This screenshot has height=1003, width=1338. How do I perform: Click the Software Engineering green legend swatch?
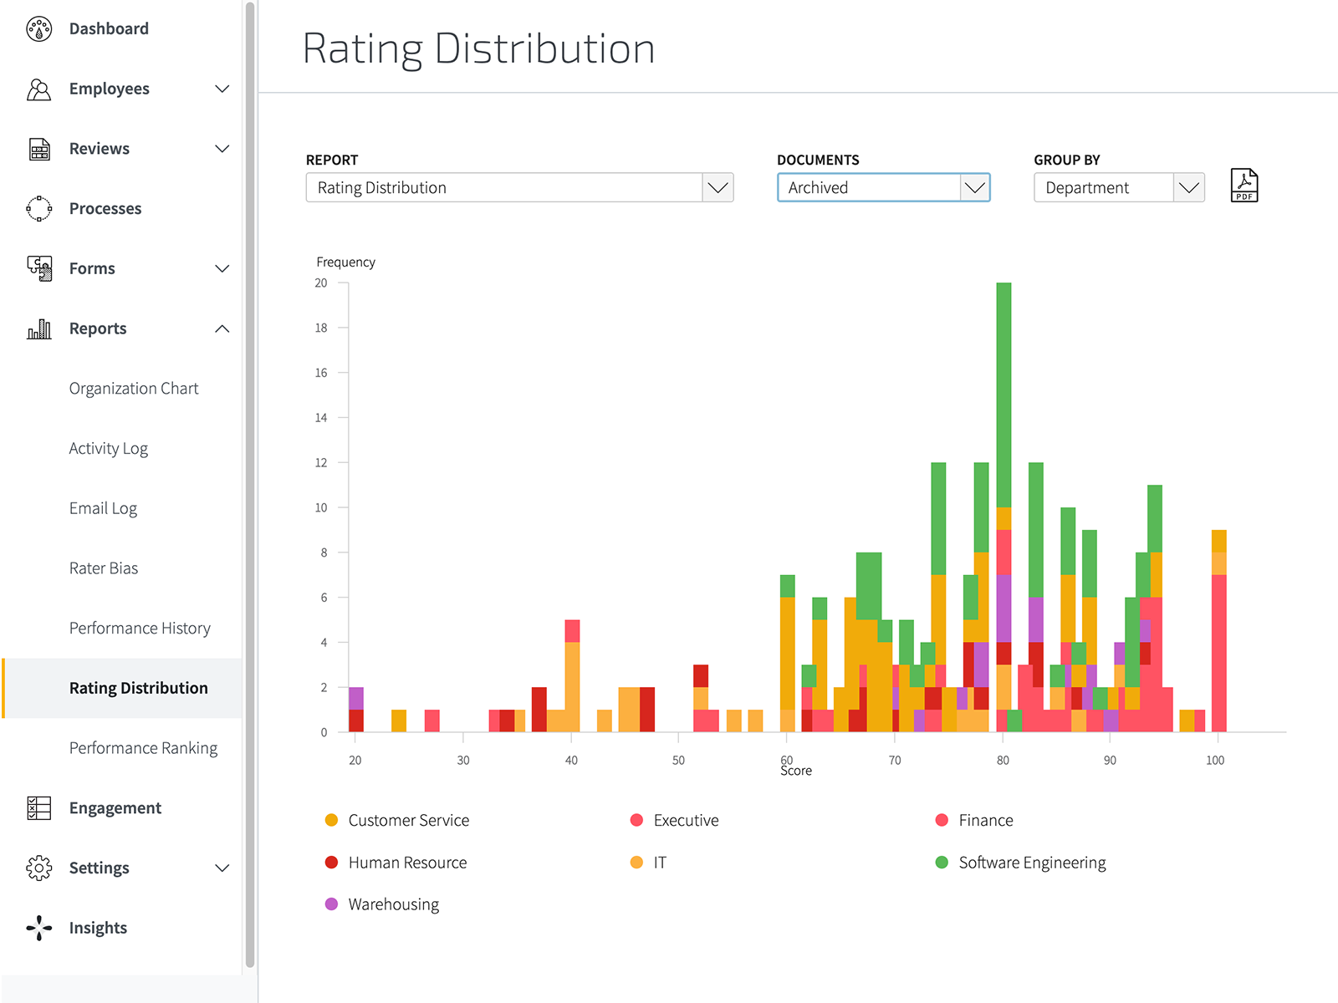pos(942,862)
